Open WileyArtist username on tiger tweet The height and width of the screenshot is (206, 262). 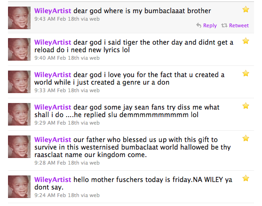53,42
